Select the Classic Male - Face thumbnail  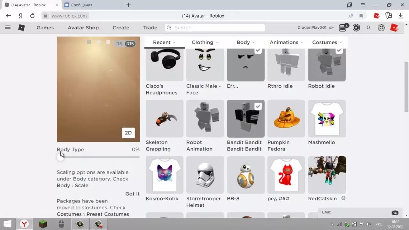pyautogui.click(x=205, y=65)
